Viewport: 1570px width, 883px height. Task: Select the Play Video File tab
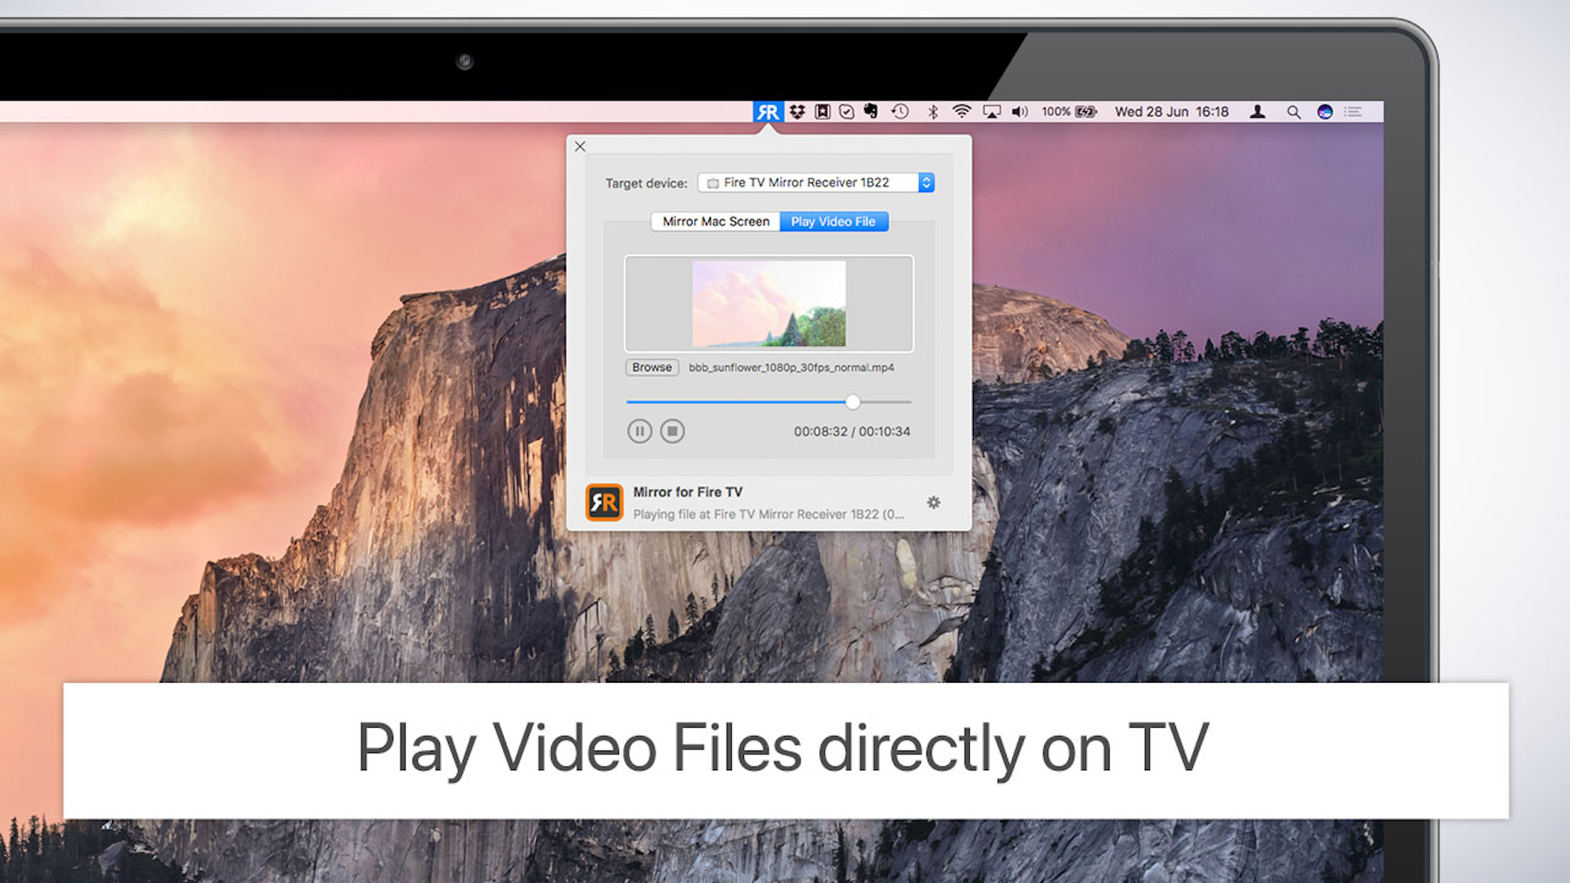(x=833, y=222)
